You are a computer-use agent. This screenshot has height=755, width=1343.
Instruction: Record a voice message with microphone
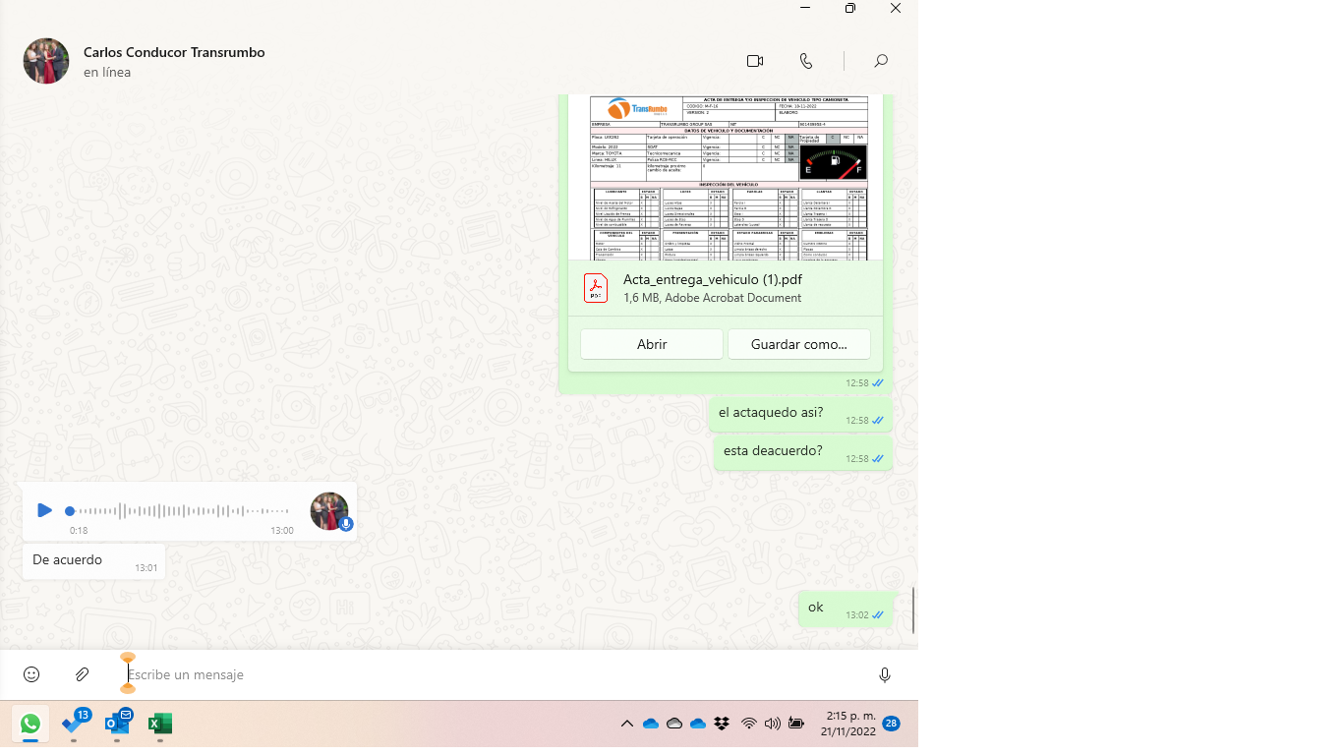point(884,674)
